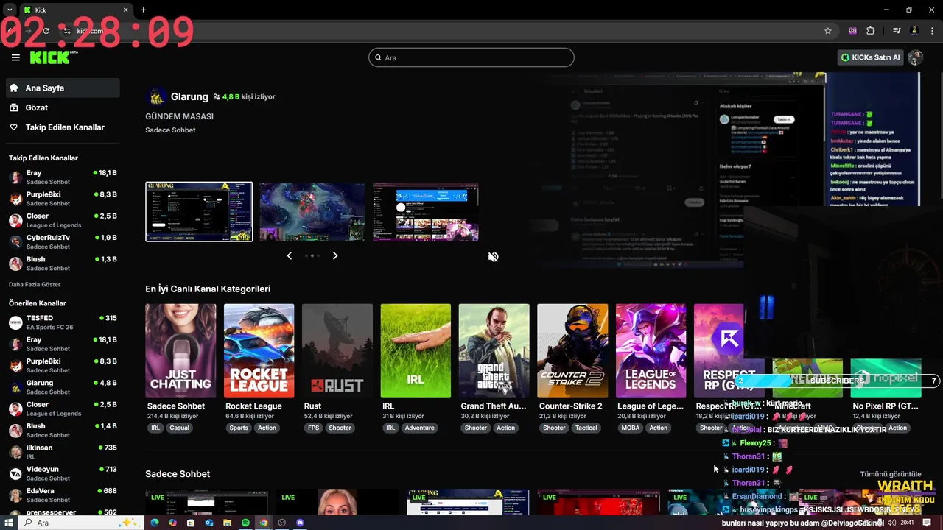943x530 pixels.
Task: Open the user profile avatar menu
Action: click(916, 57)
